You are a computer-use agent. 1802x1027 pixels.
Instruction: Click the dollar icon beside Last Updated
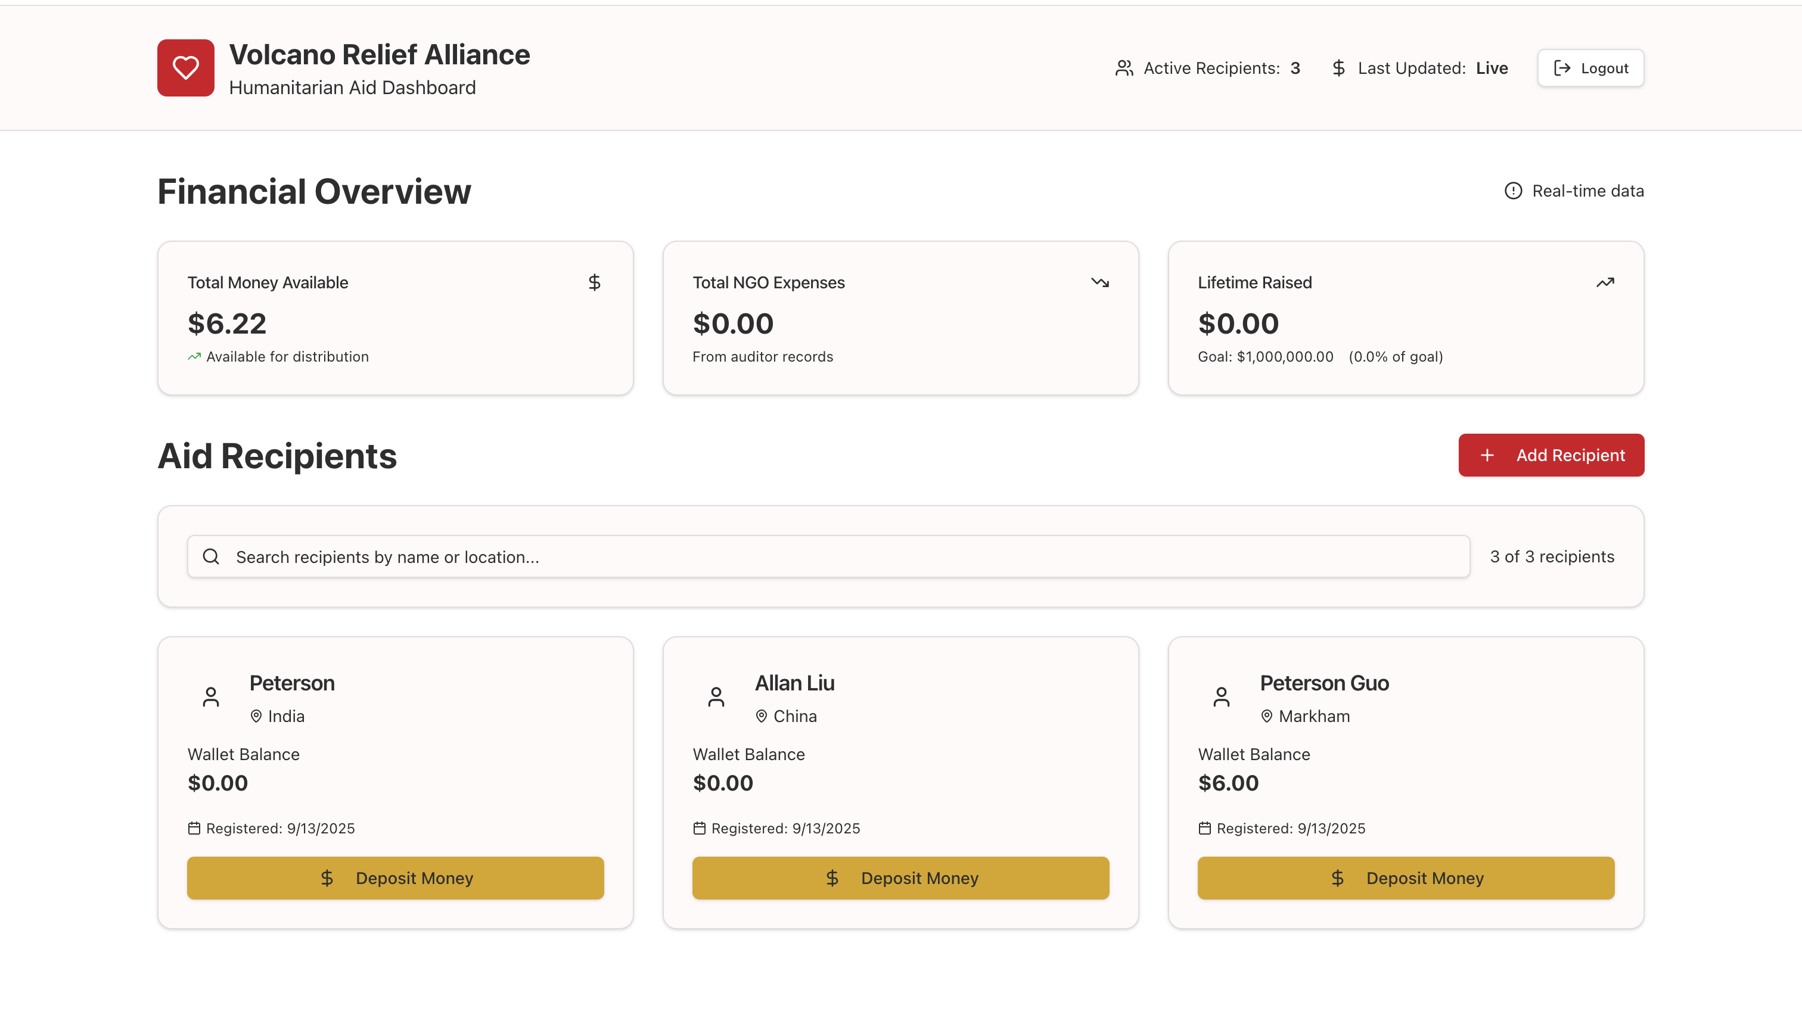(x=1338, y=69)
